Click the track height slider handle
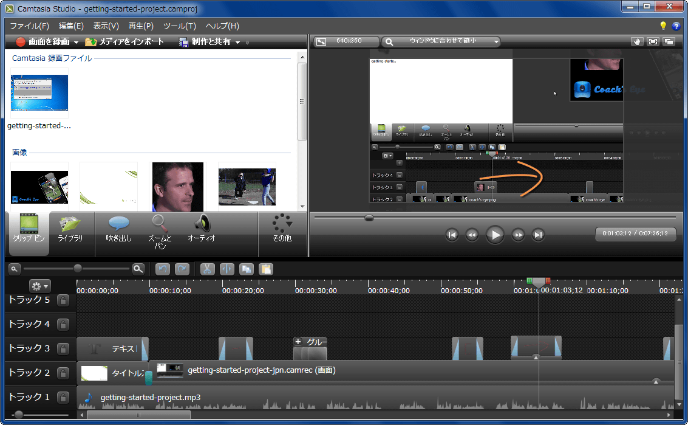Viewport: 688px width, 425px height. click(18, 415)
